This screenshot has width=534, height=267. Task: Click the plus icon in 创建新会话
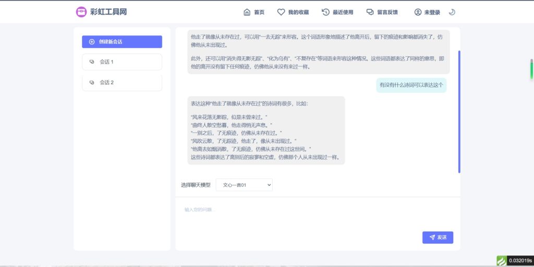(92, 42)
